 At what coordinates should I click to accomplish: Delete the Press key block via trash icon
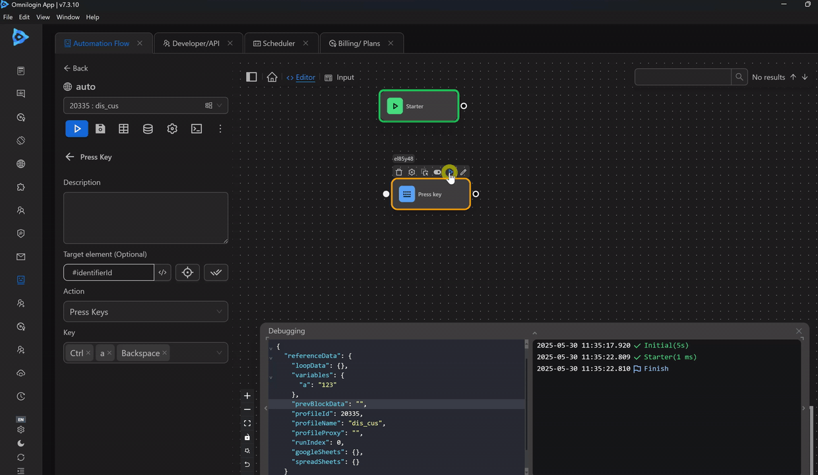point(398,172)
